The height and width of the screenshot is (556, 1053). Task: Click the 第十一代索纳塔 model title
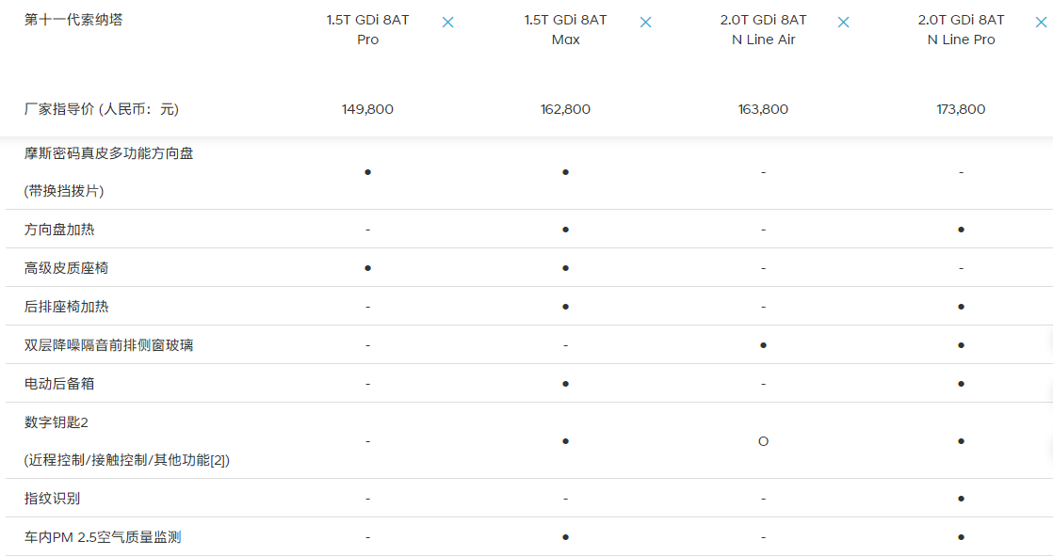tap(73, 20)
